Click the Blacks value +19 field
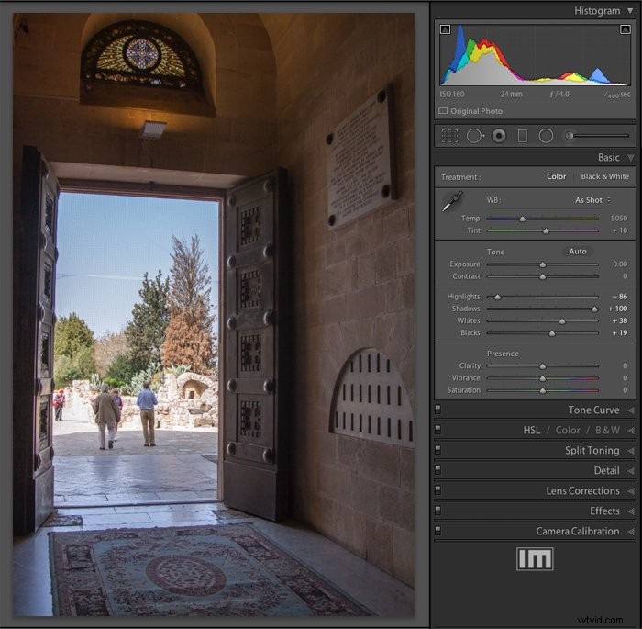The height and width of the screenshot is (629, 642). pos(619,332)
